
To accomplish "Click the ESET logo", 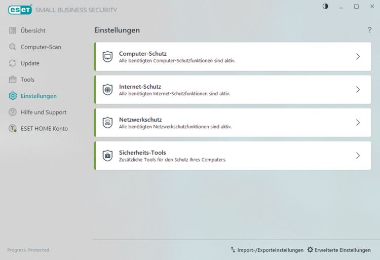I will 20,10.
